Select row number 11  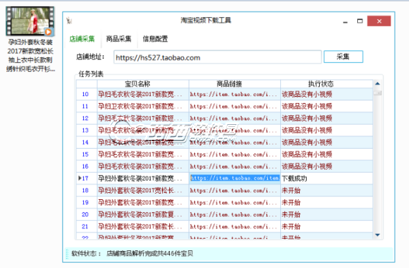(87, 106)
